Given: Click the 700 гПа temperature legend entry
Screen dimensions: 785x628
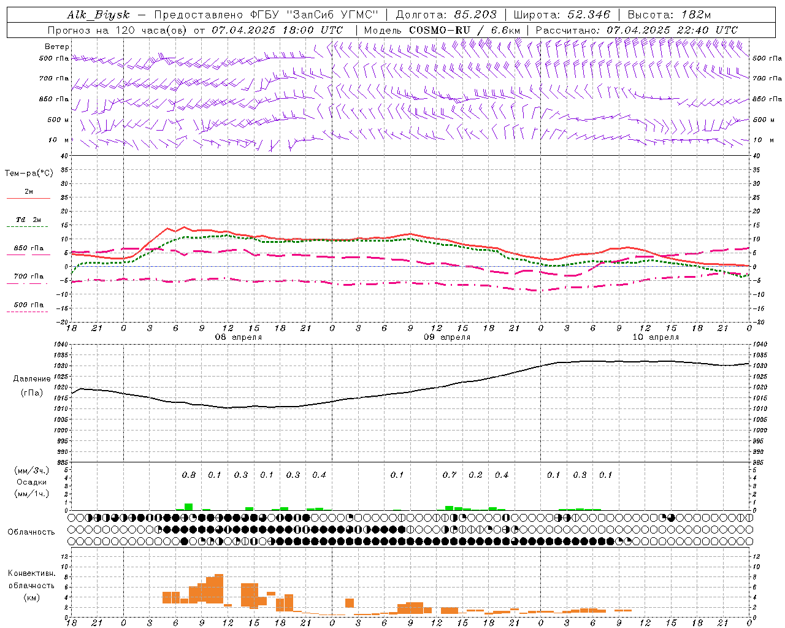Looking at the screenshot, I should tap(29, 277).
